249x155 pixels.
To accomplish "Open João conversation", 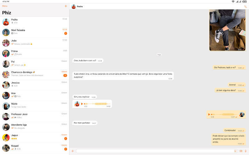I will [x=35, y=43].
